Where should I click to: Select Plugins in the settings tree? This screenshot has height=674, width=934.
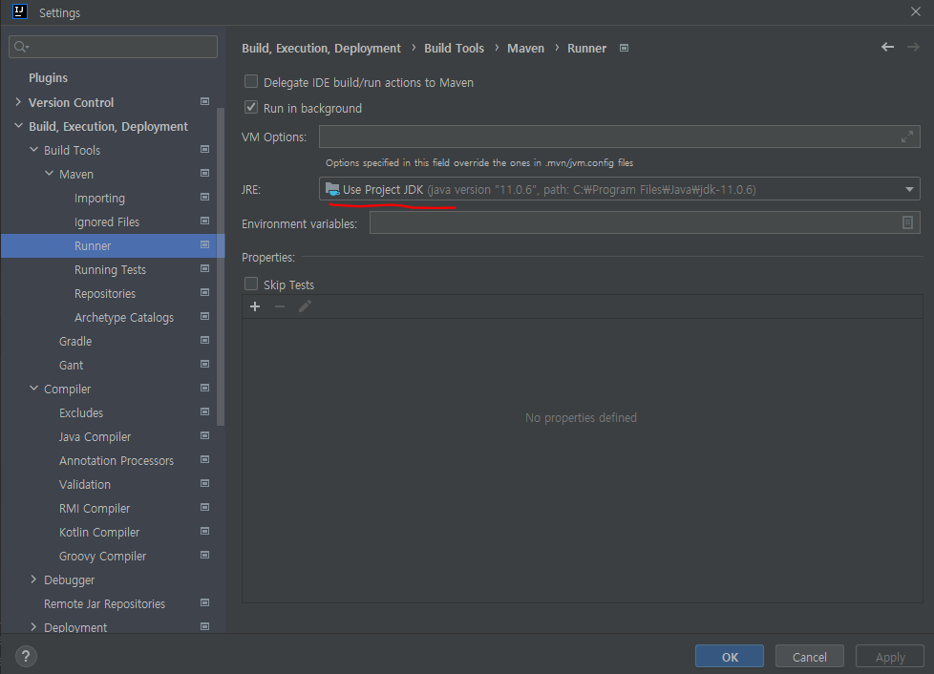click(x=49, y=78)
